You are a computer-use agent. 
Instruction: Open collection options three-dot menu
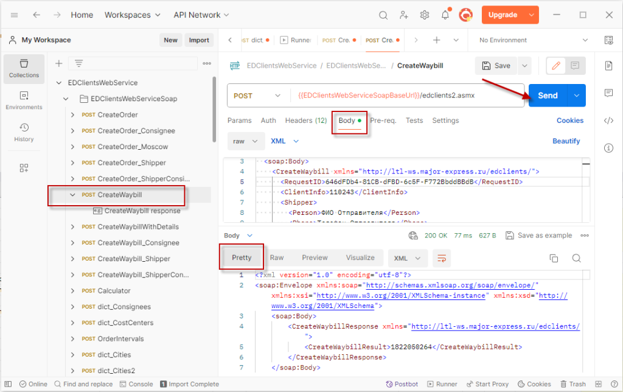point(207,63)
